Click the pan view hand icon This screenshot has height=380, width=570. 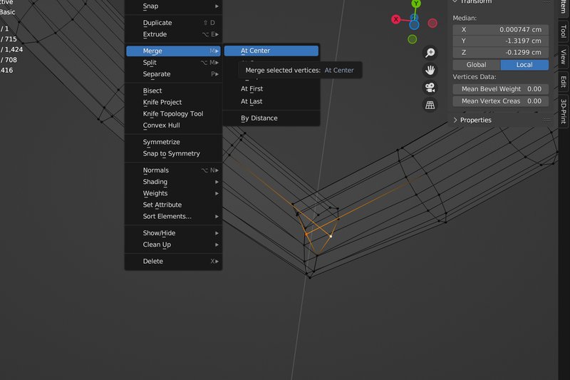(430, 70)
